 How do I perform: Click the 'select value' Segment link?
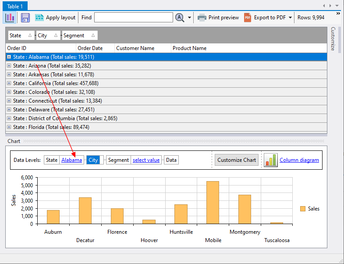[x=146, y=160]
